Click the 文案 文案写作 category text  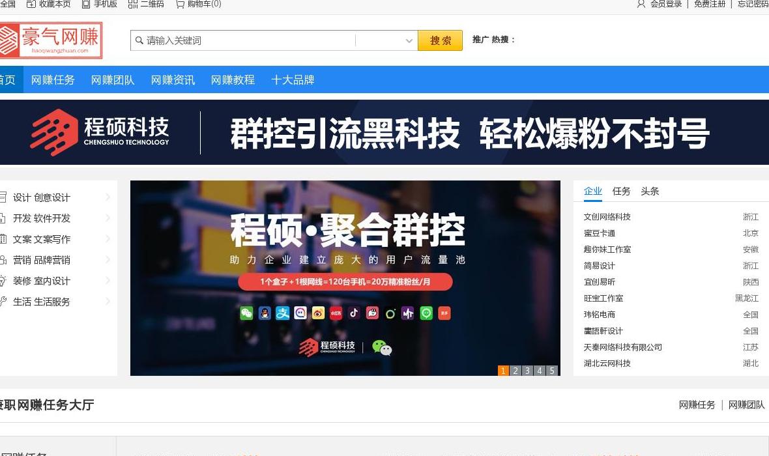[x=42, y=239]
